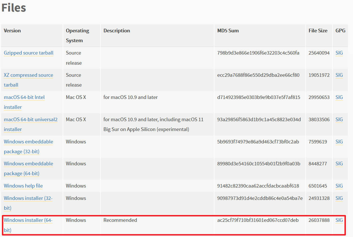This screenshot has width=353, height=237.
Task: Click 'Windows' in 32-bit installer row
Action: pos(76,198)
